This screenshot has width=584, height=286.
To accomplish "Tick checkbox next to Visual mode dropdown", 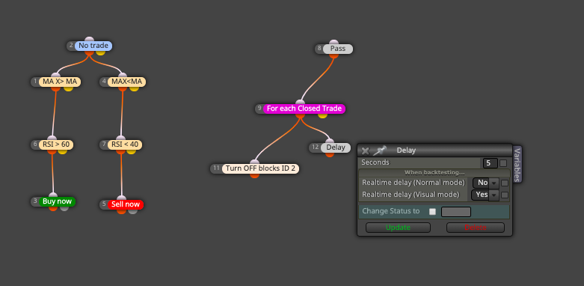I will [505, 195].
